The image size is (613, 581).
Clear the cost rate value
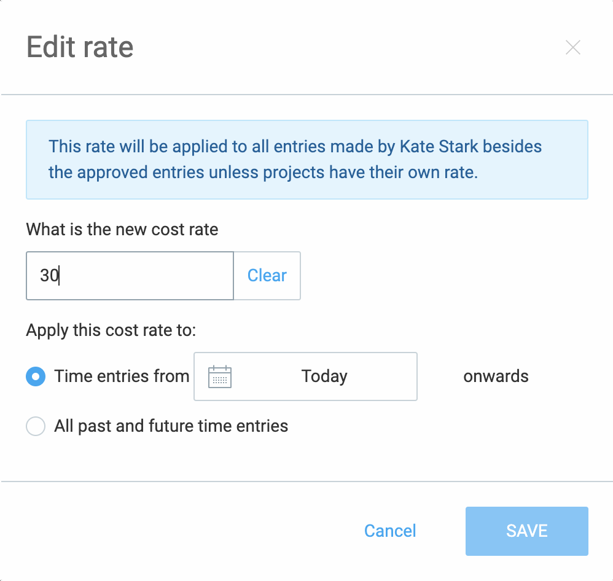click(267, 276)
